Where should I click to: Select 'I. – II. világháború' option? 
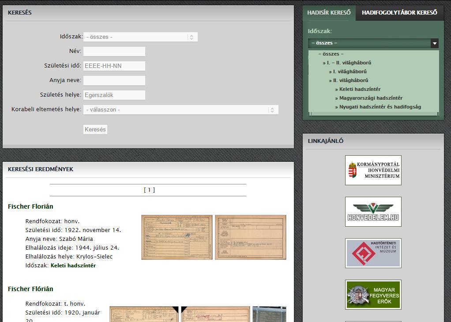click(x=347, y=63)
